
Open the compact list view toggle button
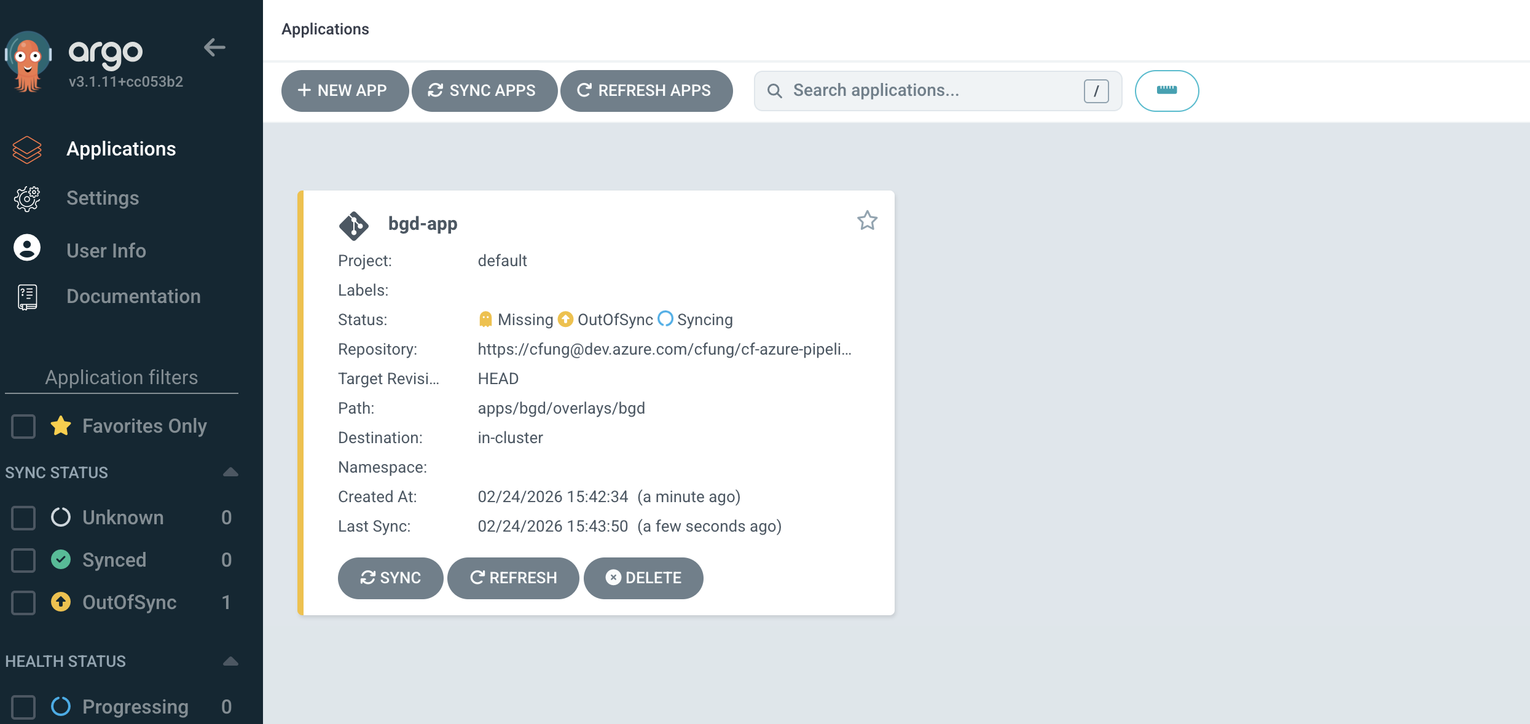1166,90
